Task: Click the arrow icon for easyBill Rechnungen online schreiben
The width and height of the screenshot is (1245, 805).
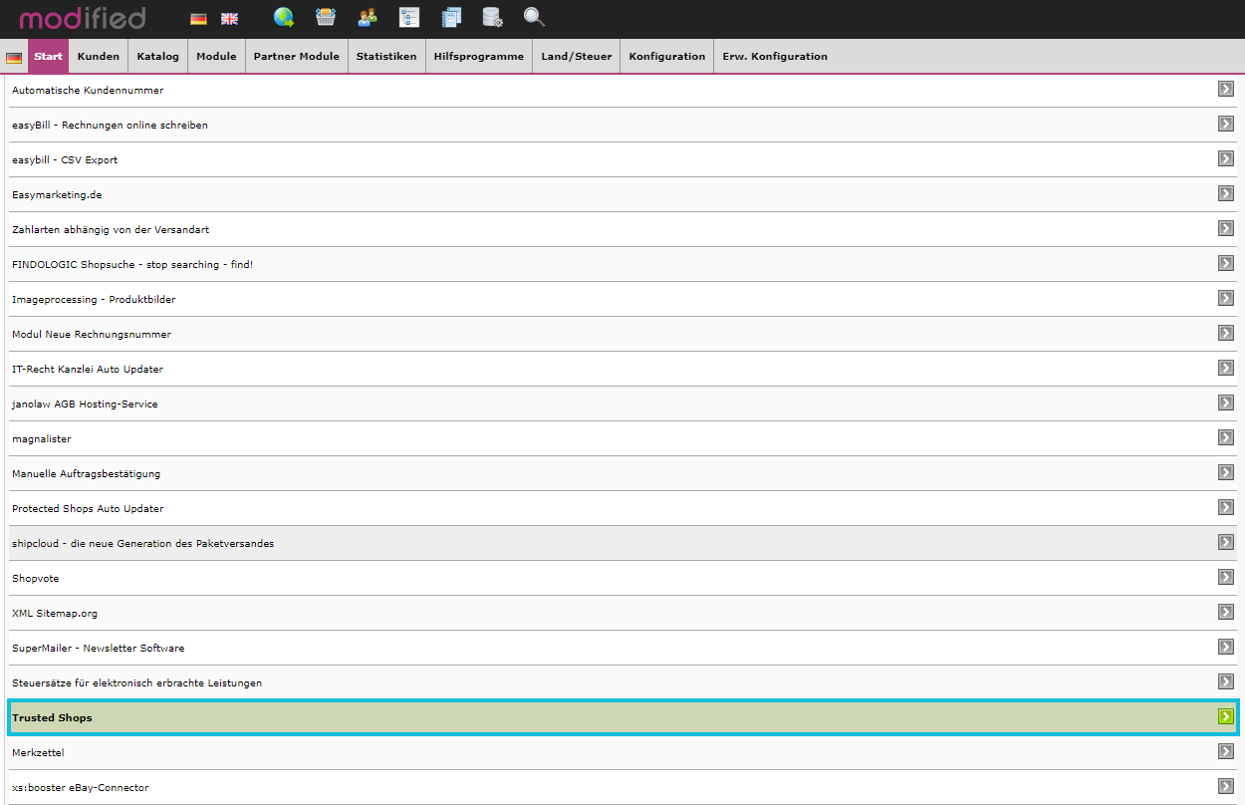Action: point(1226,124)
